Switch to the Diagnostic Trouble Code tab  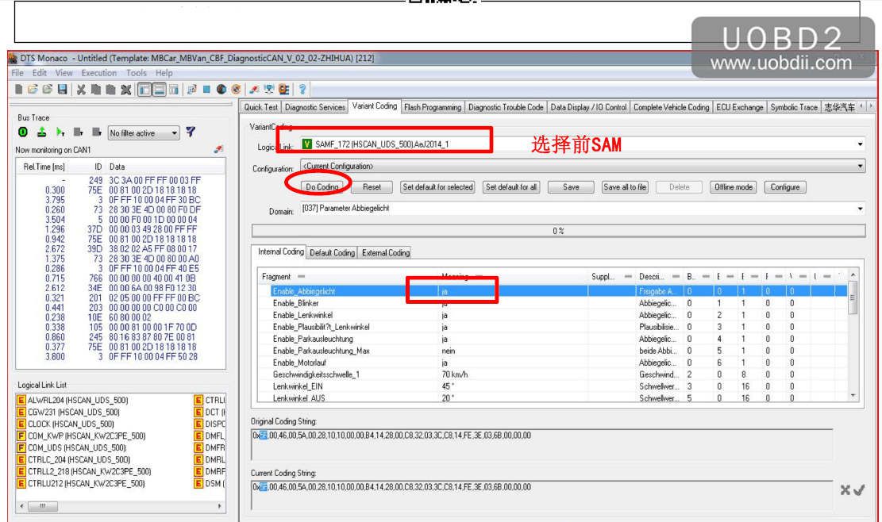tap(506, 107)
